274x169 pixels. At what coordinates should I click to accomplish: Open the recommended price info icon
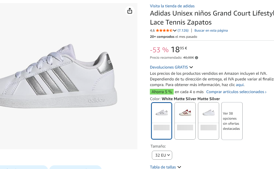tap(197, 58)
